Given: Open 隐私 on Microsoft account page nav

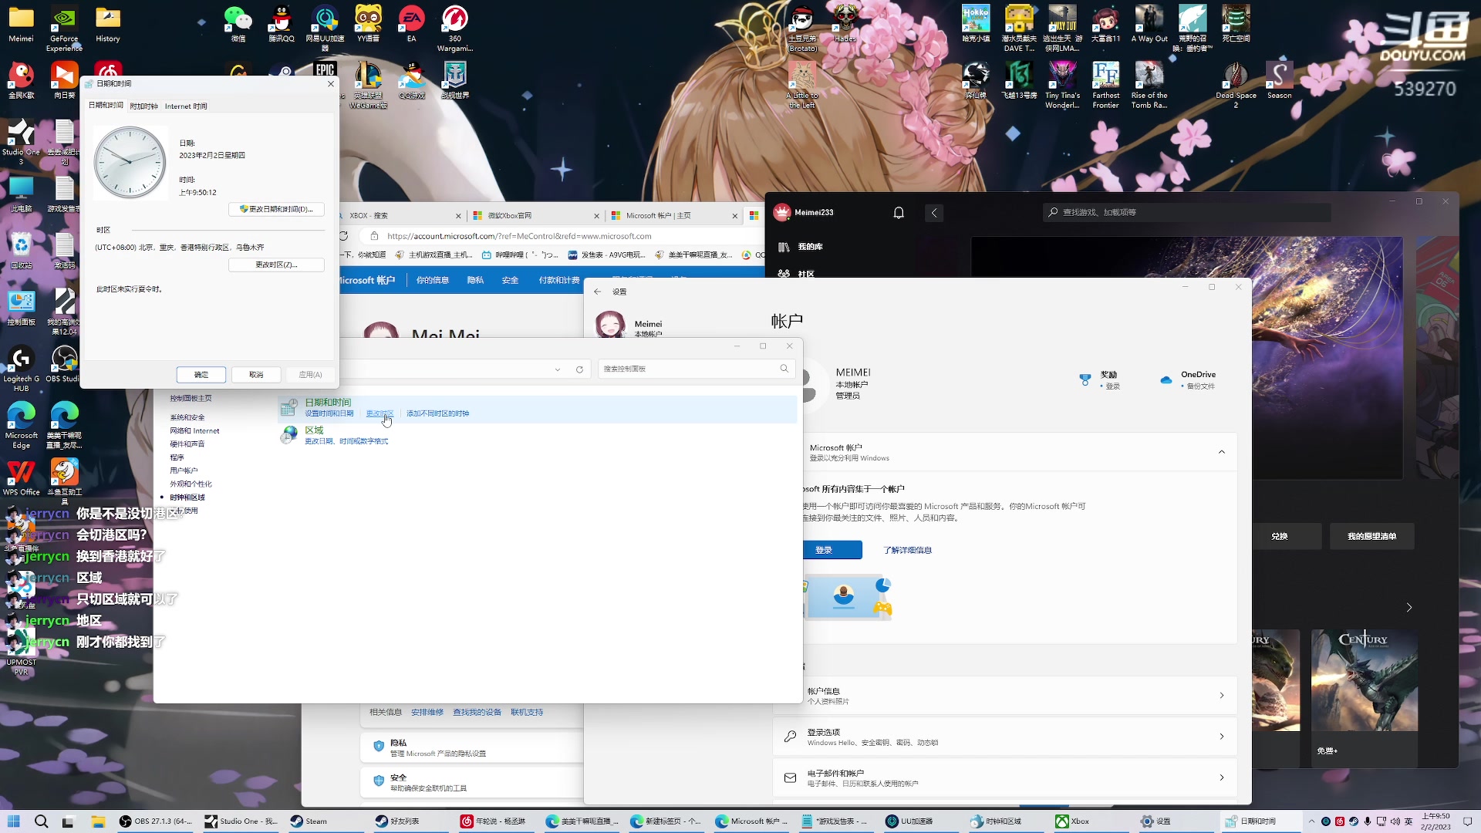Looking at the screenshot, I should pos(475,280).
